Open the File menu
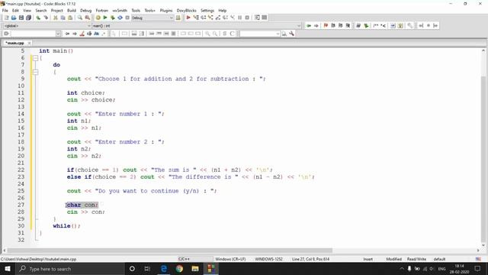Image resolution: width=488 pixels, height=275 pixels. tap(5, 10)
